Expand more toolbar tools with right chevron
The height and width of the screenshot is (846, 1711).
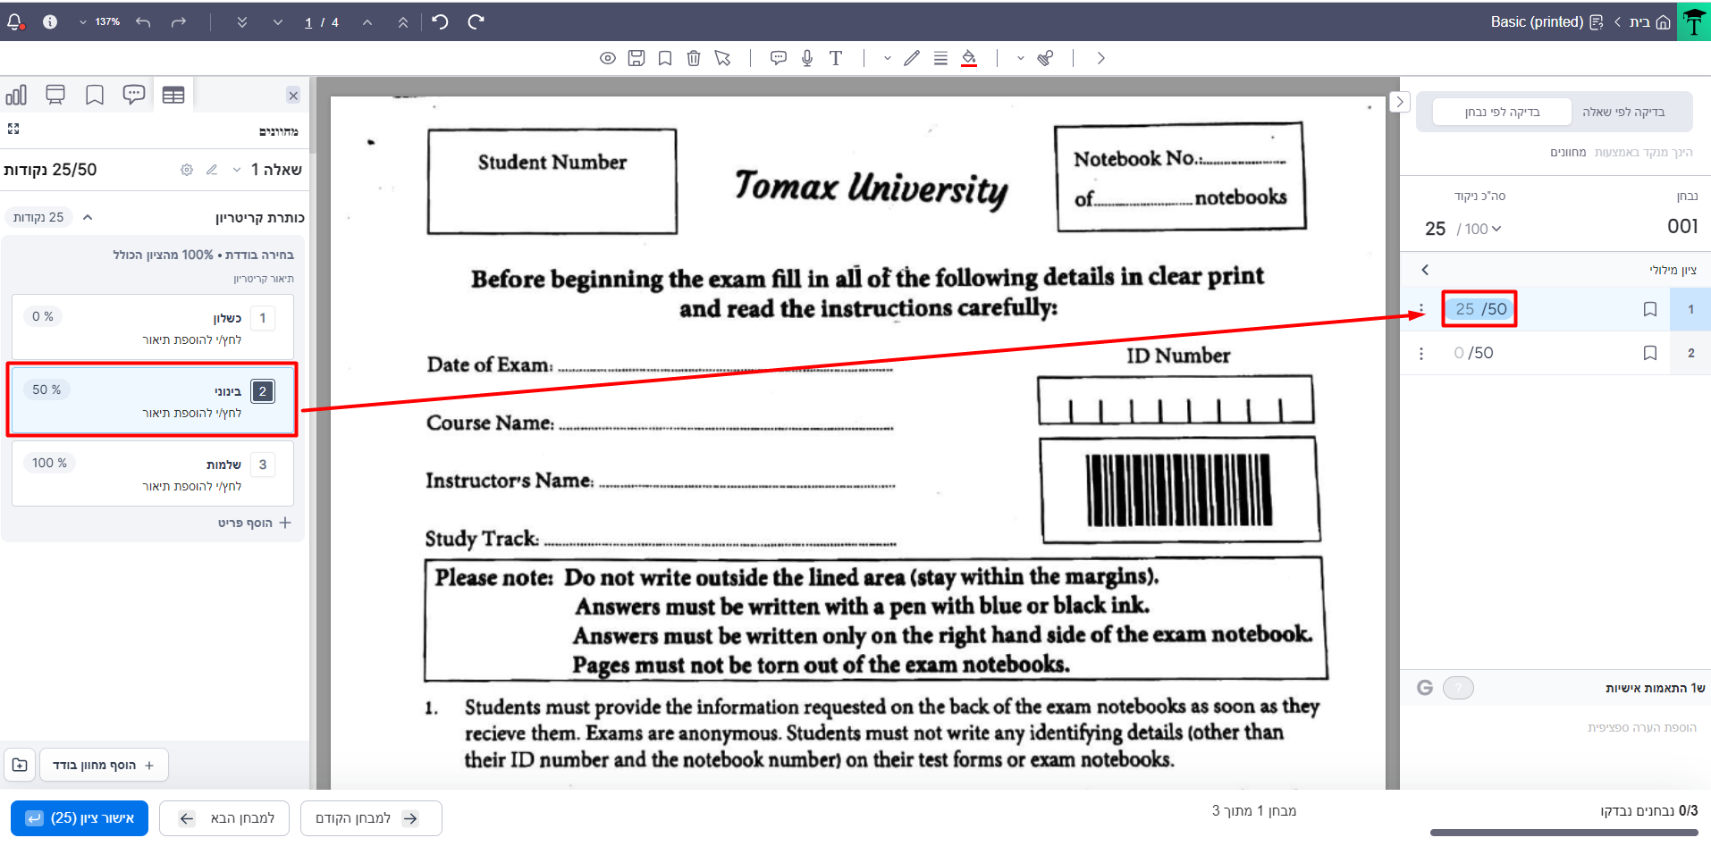1101,58
